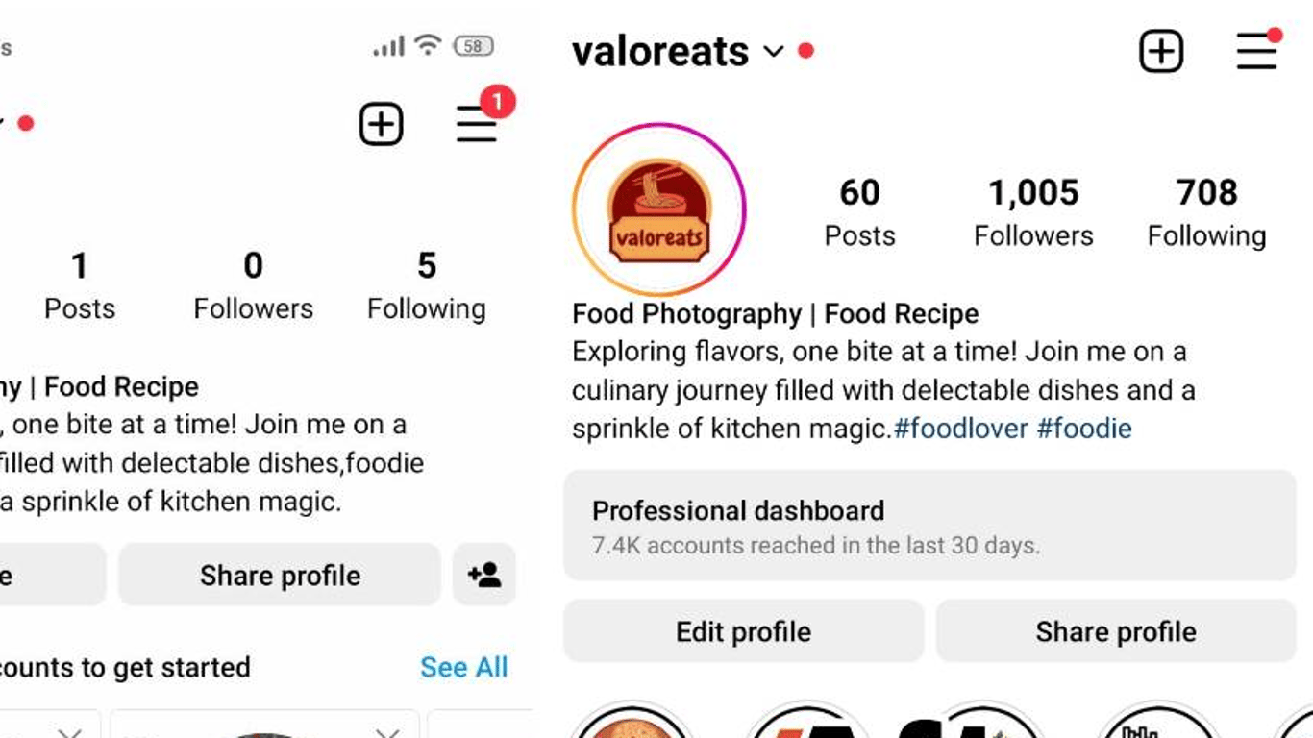View the 708 Following list

[x=1206, y=212]
